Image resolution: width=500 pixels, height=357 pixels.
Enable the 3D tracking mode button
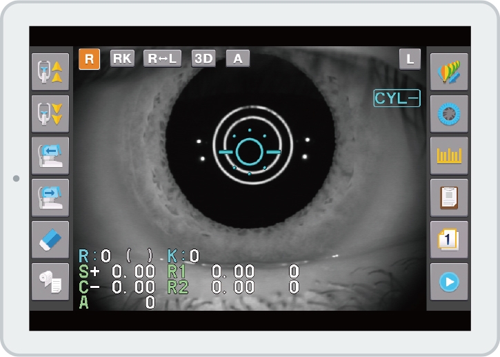(x=203, y=59)
